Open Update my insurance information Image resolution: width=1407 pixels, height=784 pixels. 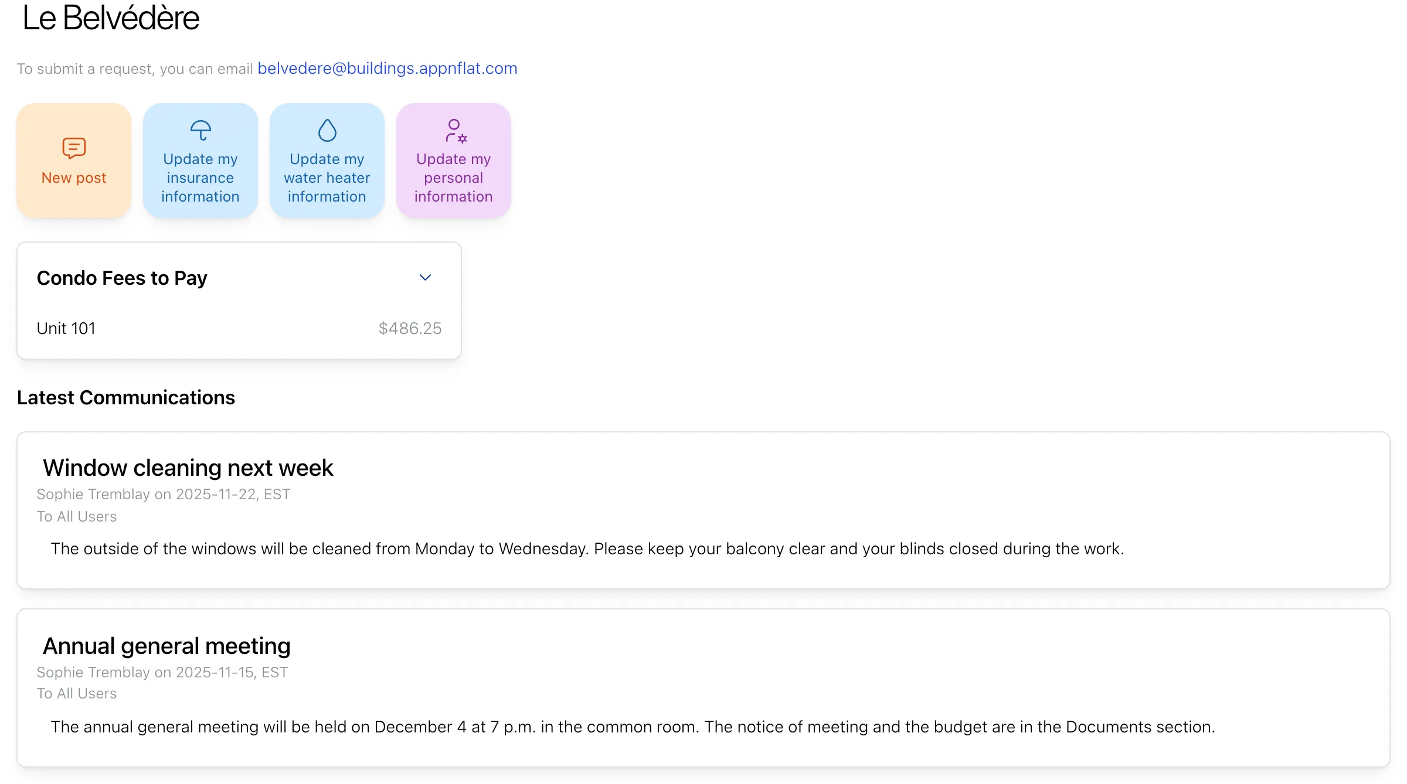pyautogui.click(x=200, y=161)
